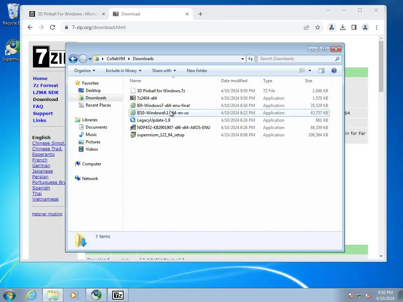Open the Documents library
Image resolution: width=403 pixels, height=302 pixels.
coord(96,127)
